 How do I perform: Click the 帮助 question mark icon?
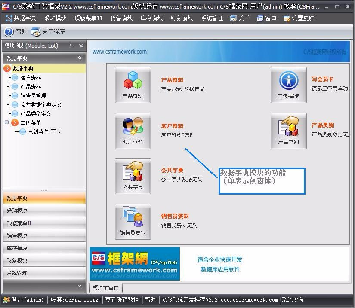pos(9,31)
